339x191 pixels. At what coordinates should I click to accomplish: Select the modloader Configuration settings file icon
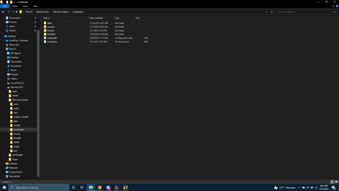(45, 38)
